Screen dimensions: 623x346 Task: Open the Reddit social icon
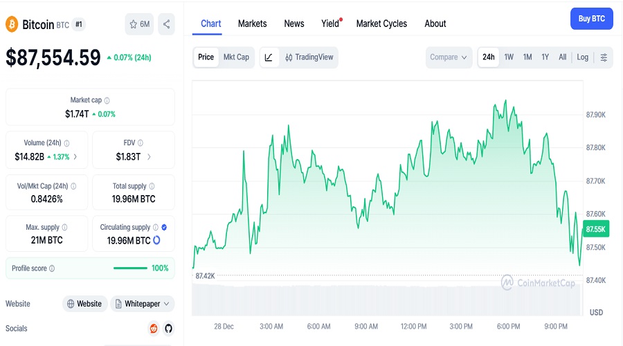(x=154, y=329)
